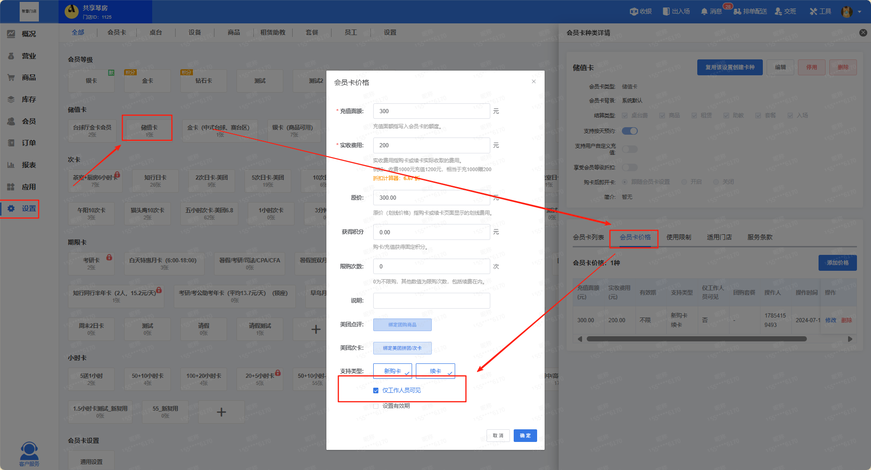Open the 交班 shift handover top bar item
This screenshot has width=871, height=470.
(785, 11)
